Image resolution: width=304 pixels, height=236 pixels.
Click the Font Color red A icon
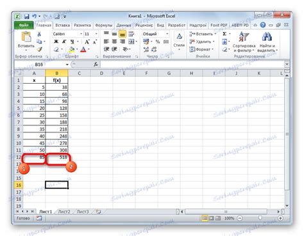click(83, 49)
